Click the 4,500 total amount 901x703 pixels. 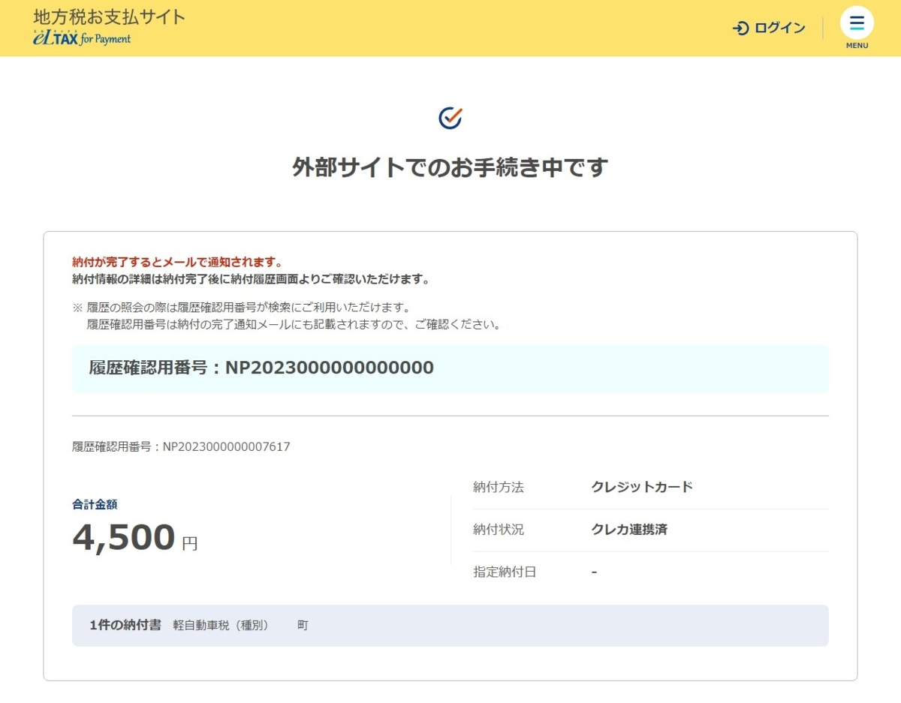point(124,537)
